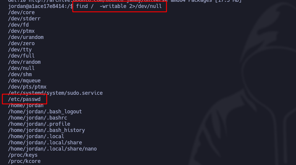Click the /dev/urandom output line
This screenshot has height=165, width=296.
tap(26, 37)
